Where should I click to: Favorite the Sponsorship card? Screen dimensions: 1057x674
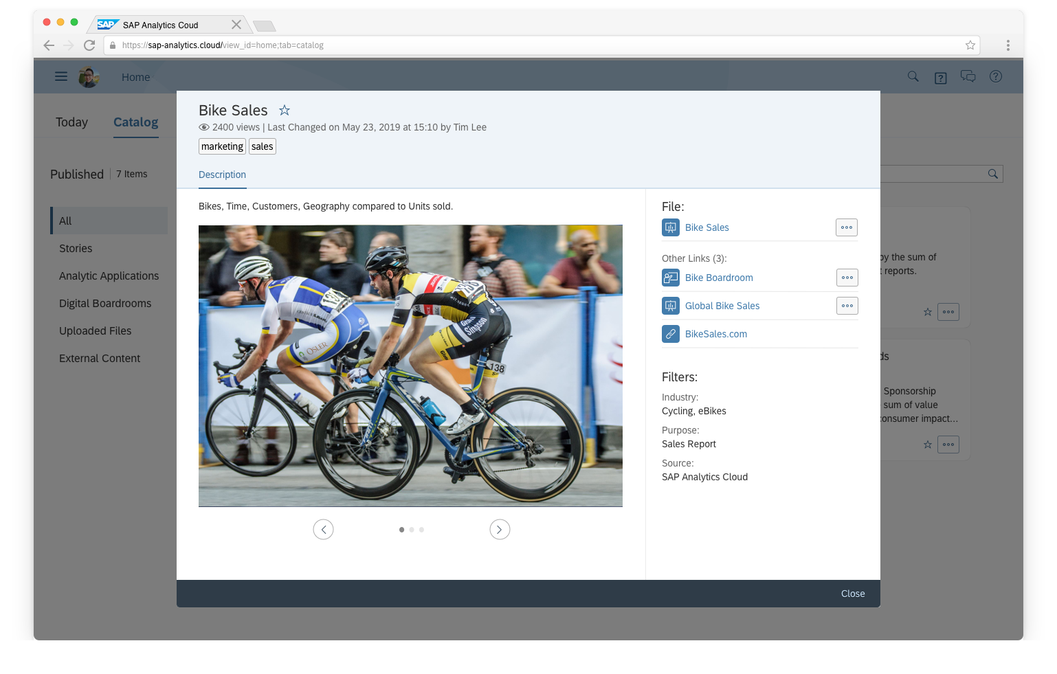[x=928, y=445]
